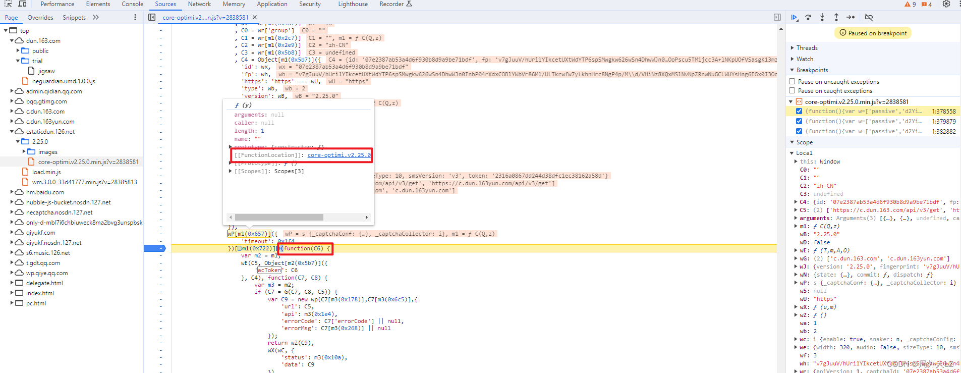Enable Pause on uncaught exceptions
Image resolution: width=961 pixels, height=373 pixels.
[792, 81]
